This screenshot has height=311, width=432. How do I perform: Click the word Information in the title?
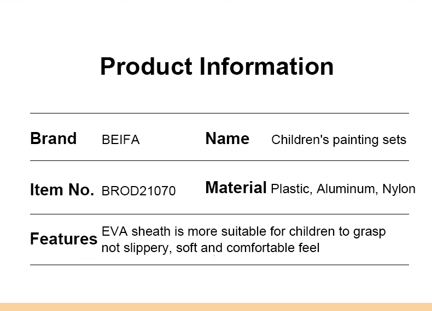[x=266, y=66]
